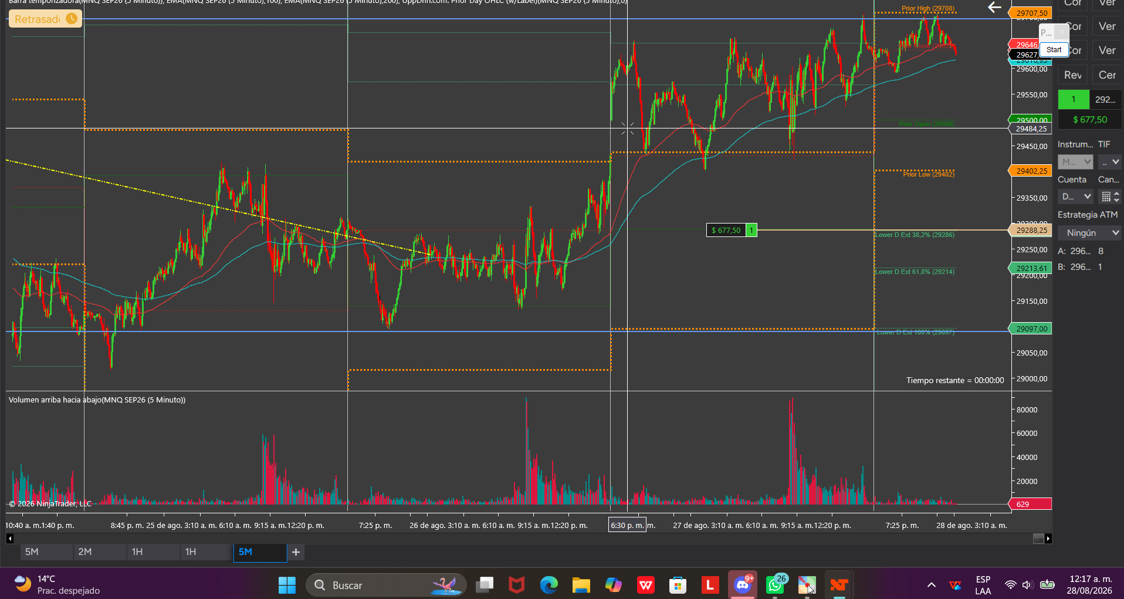Click the Buscar search box in taskbar
This screenshot has width=1124, height=599.
pyautogui.click(x=386, y=585)
